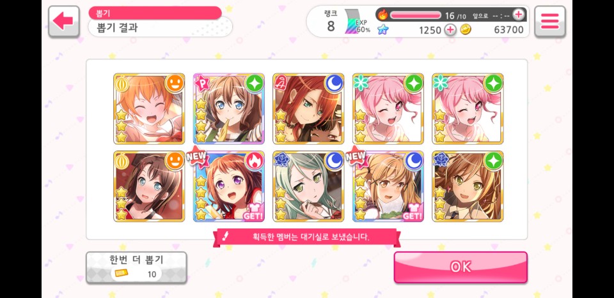Viewport: 614px width, 298px height.
Task: Select the NEW four-star card with flame attribute
Action: pos(229,186)
